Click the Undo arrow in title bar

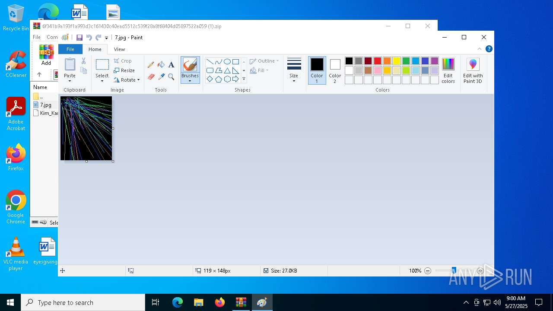click(x=89, y=38)
